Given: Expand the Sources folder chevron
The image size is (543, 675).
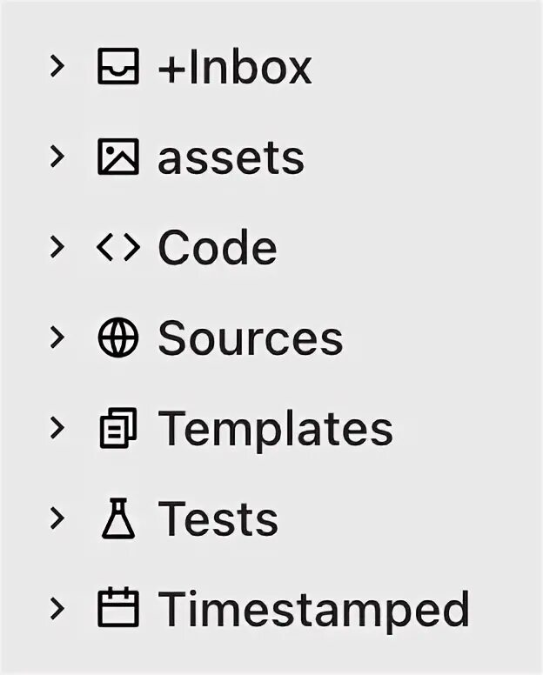Looking at the screenshot, I should (x=57, y=337).
